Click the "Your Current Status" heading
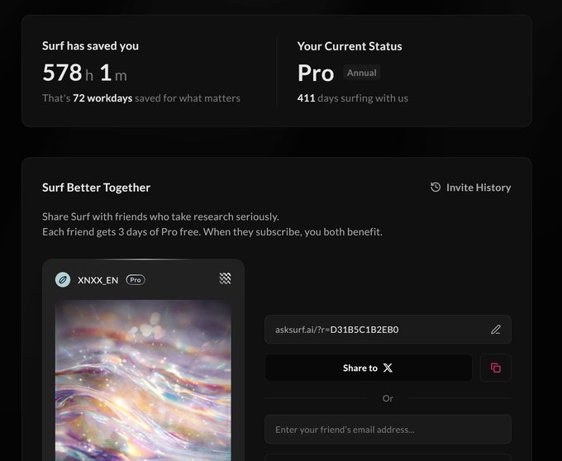The width and height of the screenshot is (562, 461). (350, 46)
